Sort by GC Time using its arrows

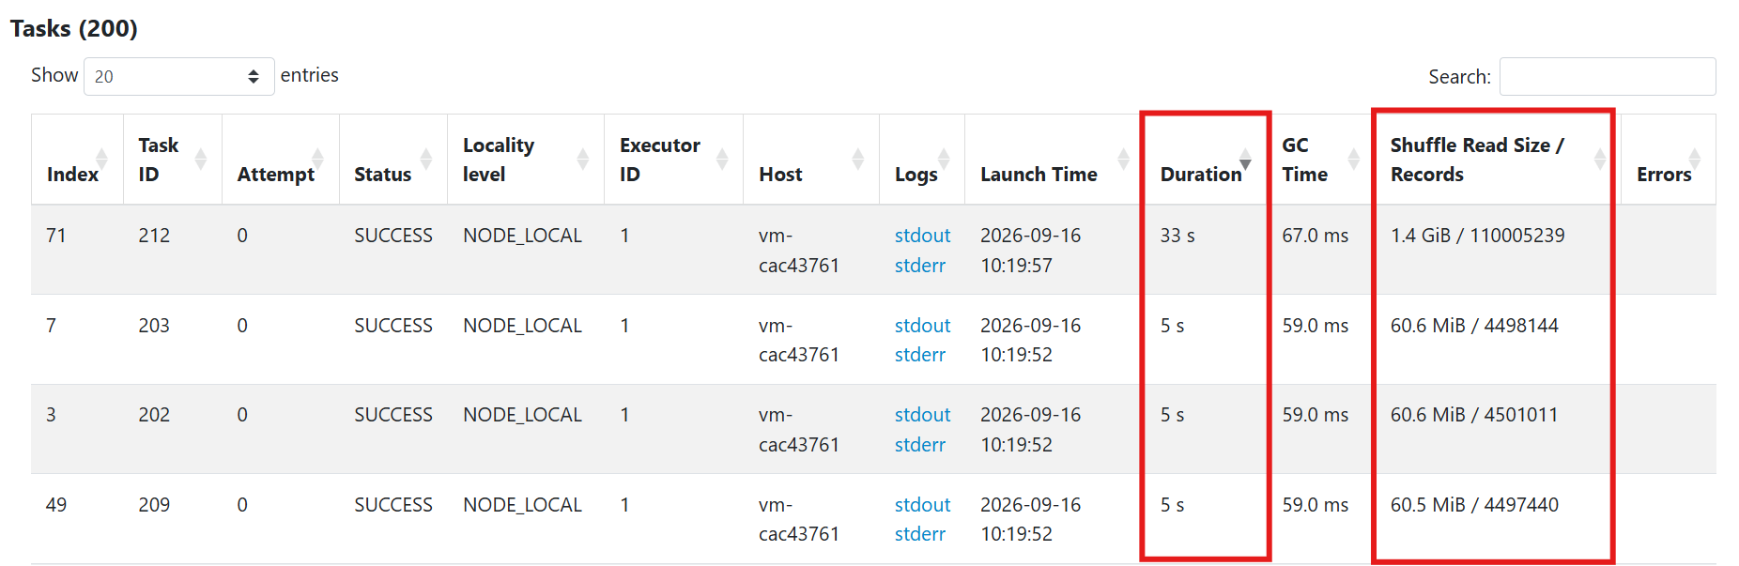1354,160
